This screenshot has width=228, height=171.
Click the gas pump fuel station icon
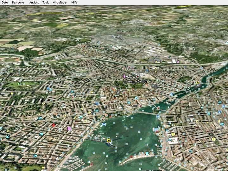click(8, 136)
